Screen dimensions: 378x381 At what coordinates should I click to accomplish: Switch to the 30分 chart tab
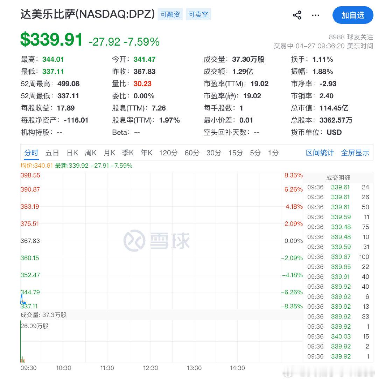pyautogui.click(x=214, y=153)
